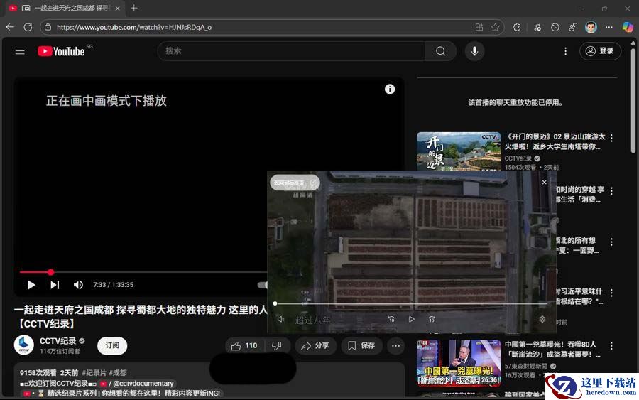The width and height of the screenshot is (639, 400).
Task: Open browser settings and more menu
Action: point(609,27)
